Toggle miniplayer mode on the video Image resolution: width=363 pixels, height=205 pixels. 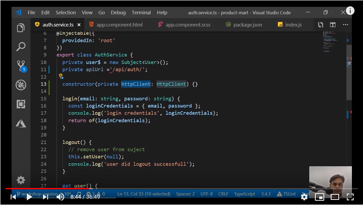tap(319, 197)
